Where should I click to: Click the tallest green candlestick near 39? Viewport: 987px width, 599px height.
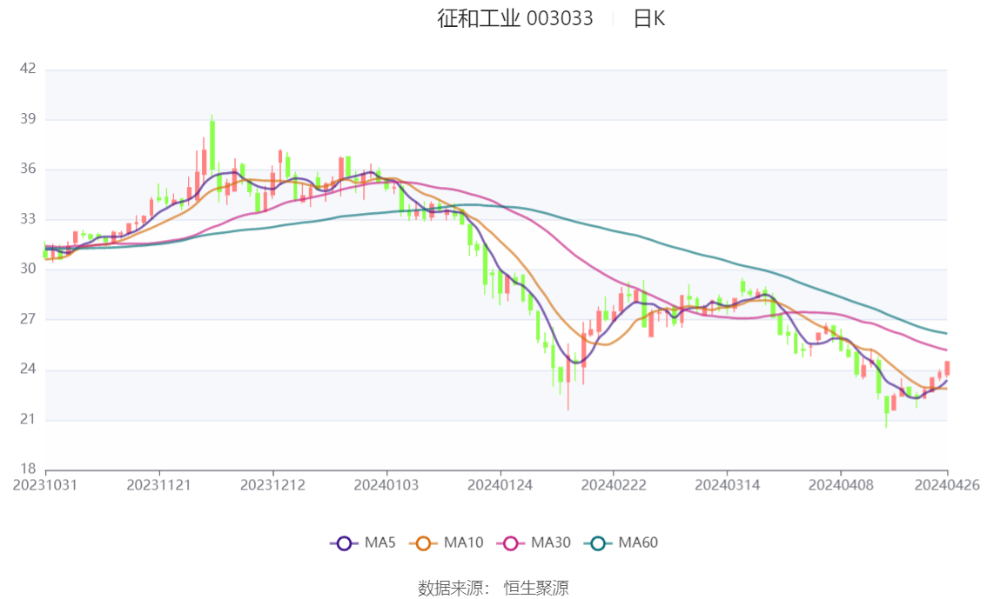click(212, 146)
